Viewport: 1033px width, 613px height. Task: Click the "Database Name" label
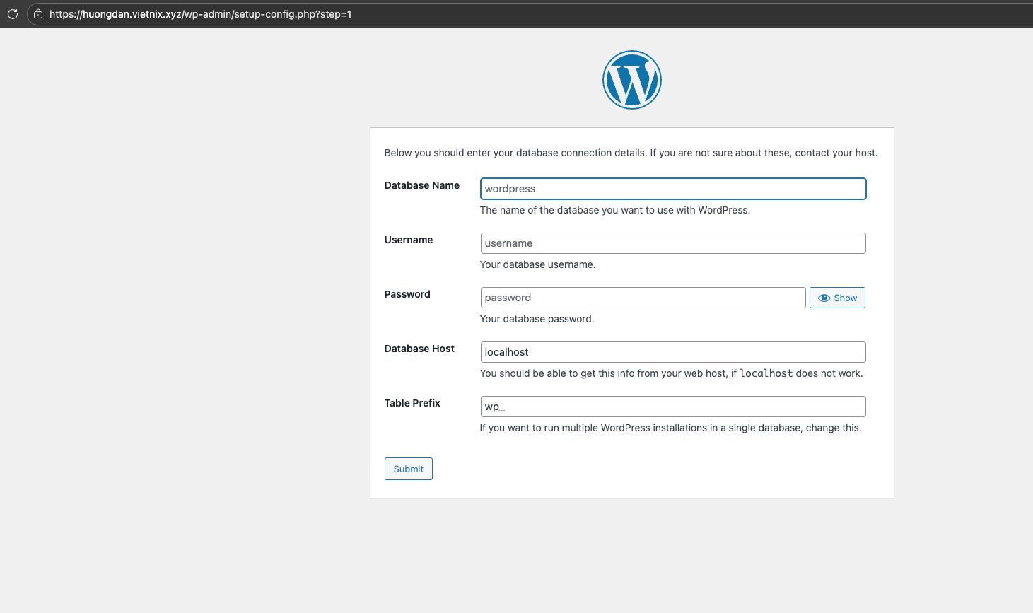point(421,185)
